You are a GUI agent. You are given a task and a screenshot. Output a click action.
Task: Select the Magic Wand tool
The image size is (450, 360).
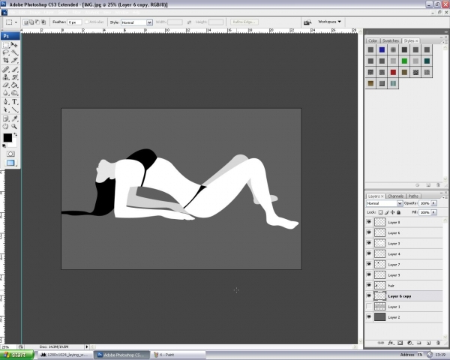[14, 52]
